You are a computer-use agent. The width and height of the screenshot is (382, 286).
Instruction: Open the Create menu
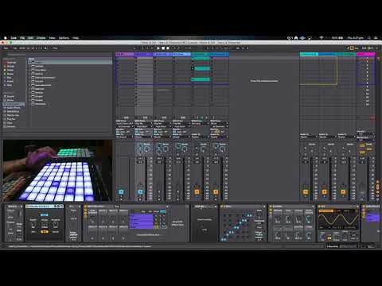coord(41,38)
